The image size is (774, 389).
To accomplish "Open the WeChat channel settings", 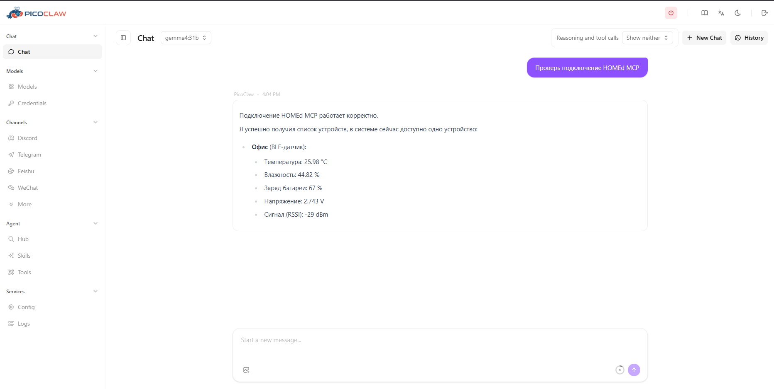I will coord(52,188).
